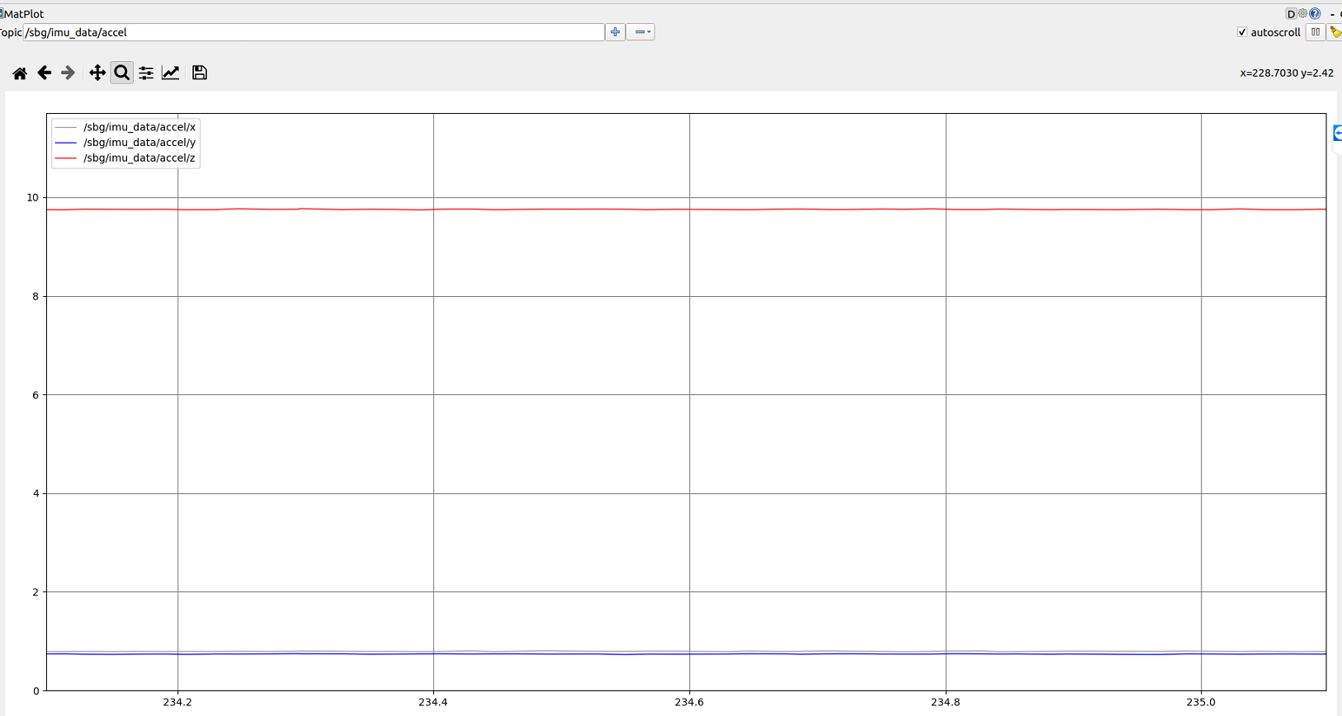The height and width of the screenshot is (716, 1342).
Task: Go forward to next plot view
Action: [68, 73]
